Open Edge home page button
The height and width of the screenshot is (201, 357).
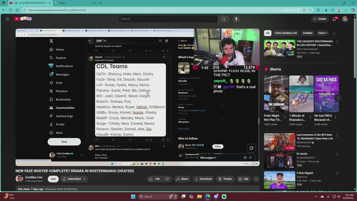point(17,10)
